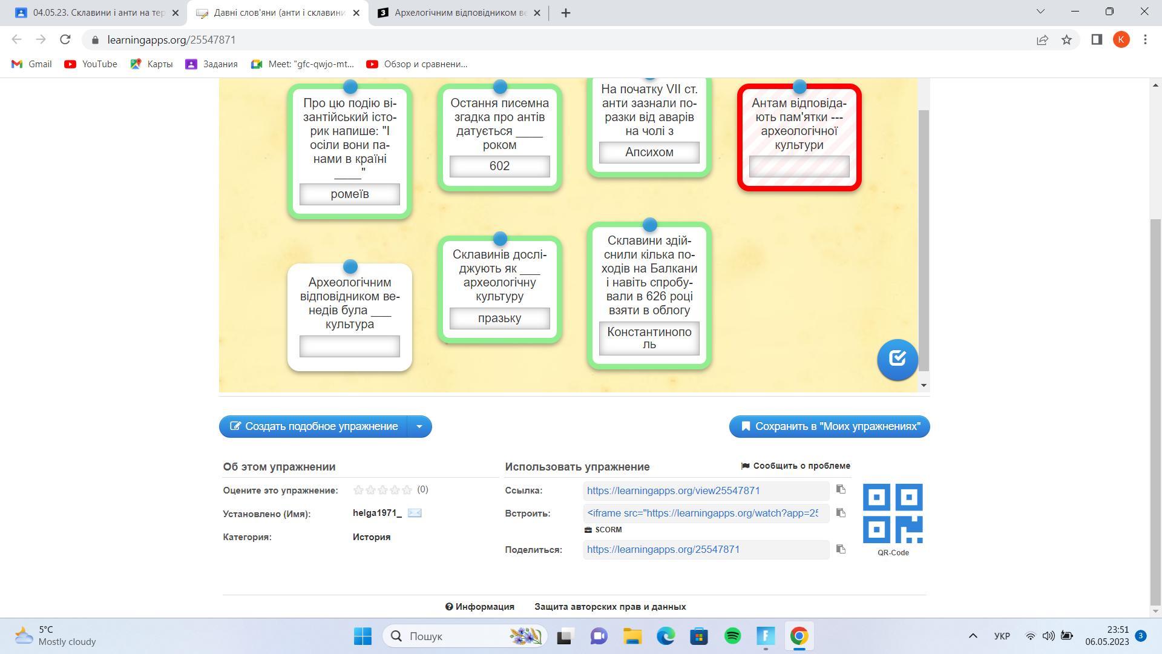The image size is (1162, 654).
Task: Open Spotify from the taskbar
Action: tap(732, 636)
